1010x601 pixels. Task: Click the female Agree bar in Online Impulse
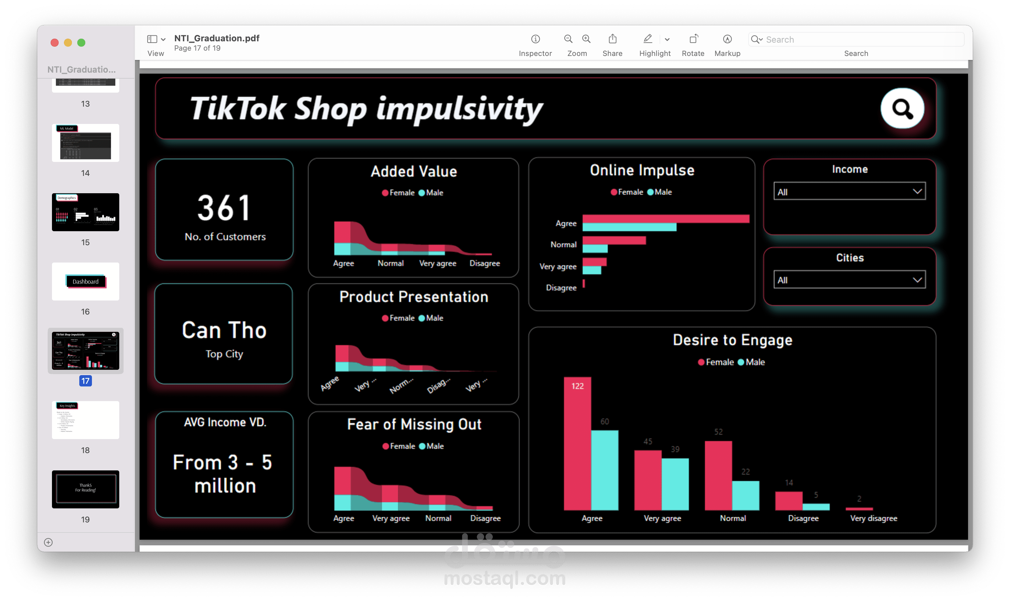666,219
